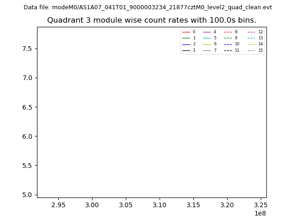Click the 7.5 y-axis tick label
296x222 pixels.
point(27,49)
